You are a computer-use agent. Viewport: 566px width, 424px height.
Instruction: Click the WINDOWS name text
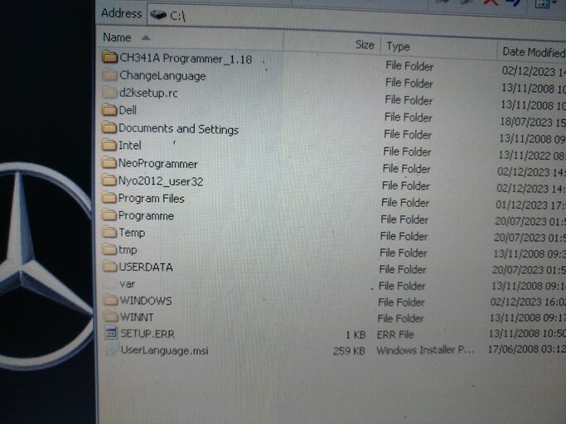pyautogui.click(x=146, y=301)
